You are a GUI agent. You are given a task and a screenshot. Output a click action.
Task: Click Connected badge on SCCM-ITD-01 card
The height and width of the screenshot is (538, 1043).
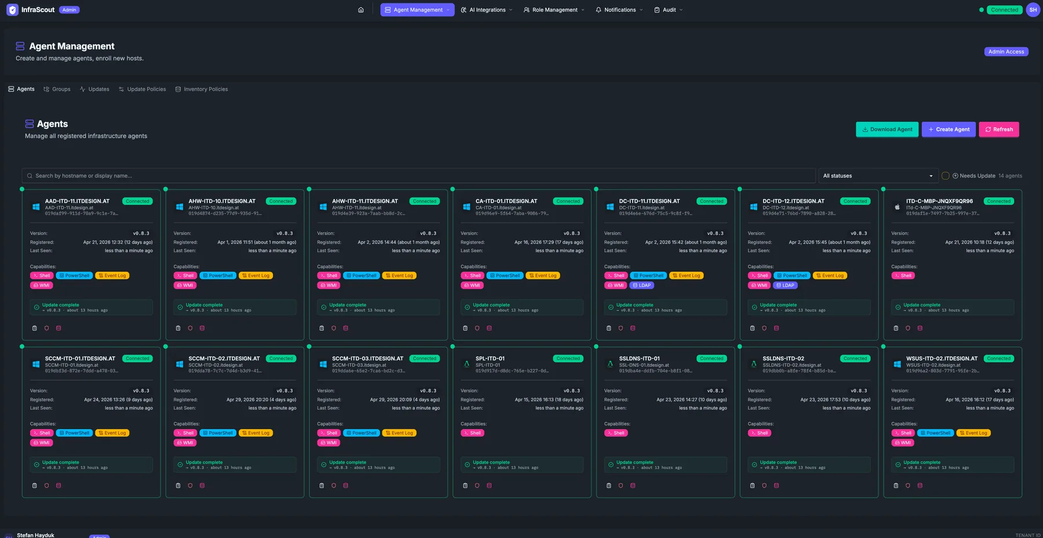click(x=137, y=359)
